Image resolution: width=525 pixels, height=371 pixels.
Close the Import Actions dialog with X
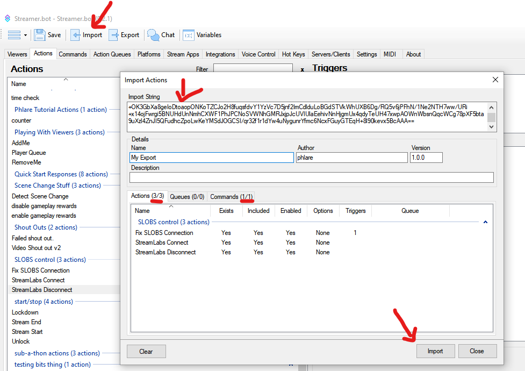point(495,80)
